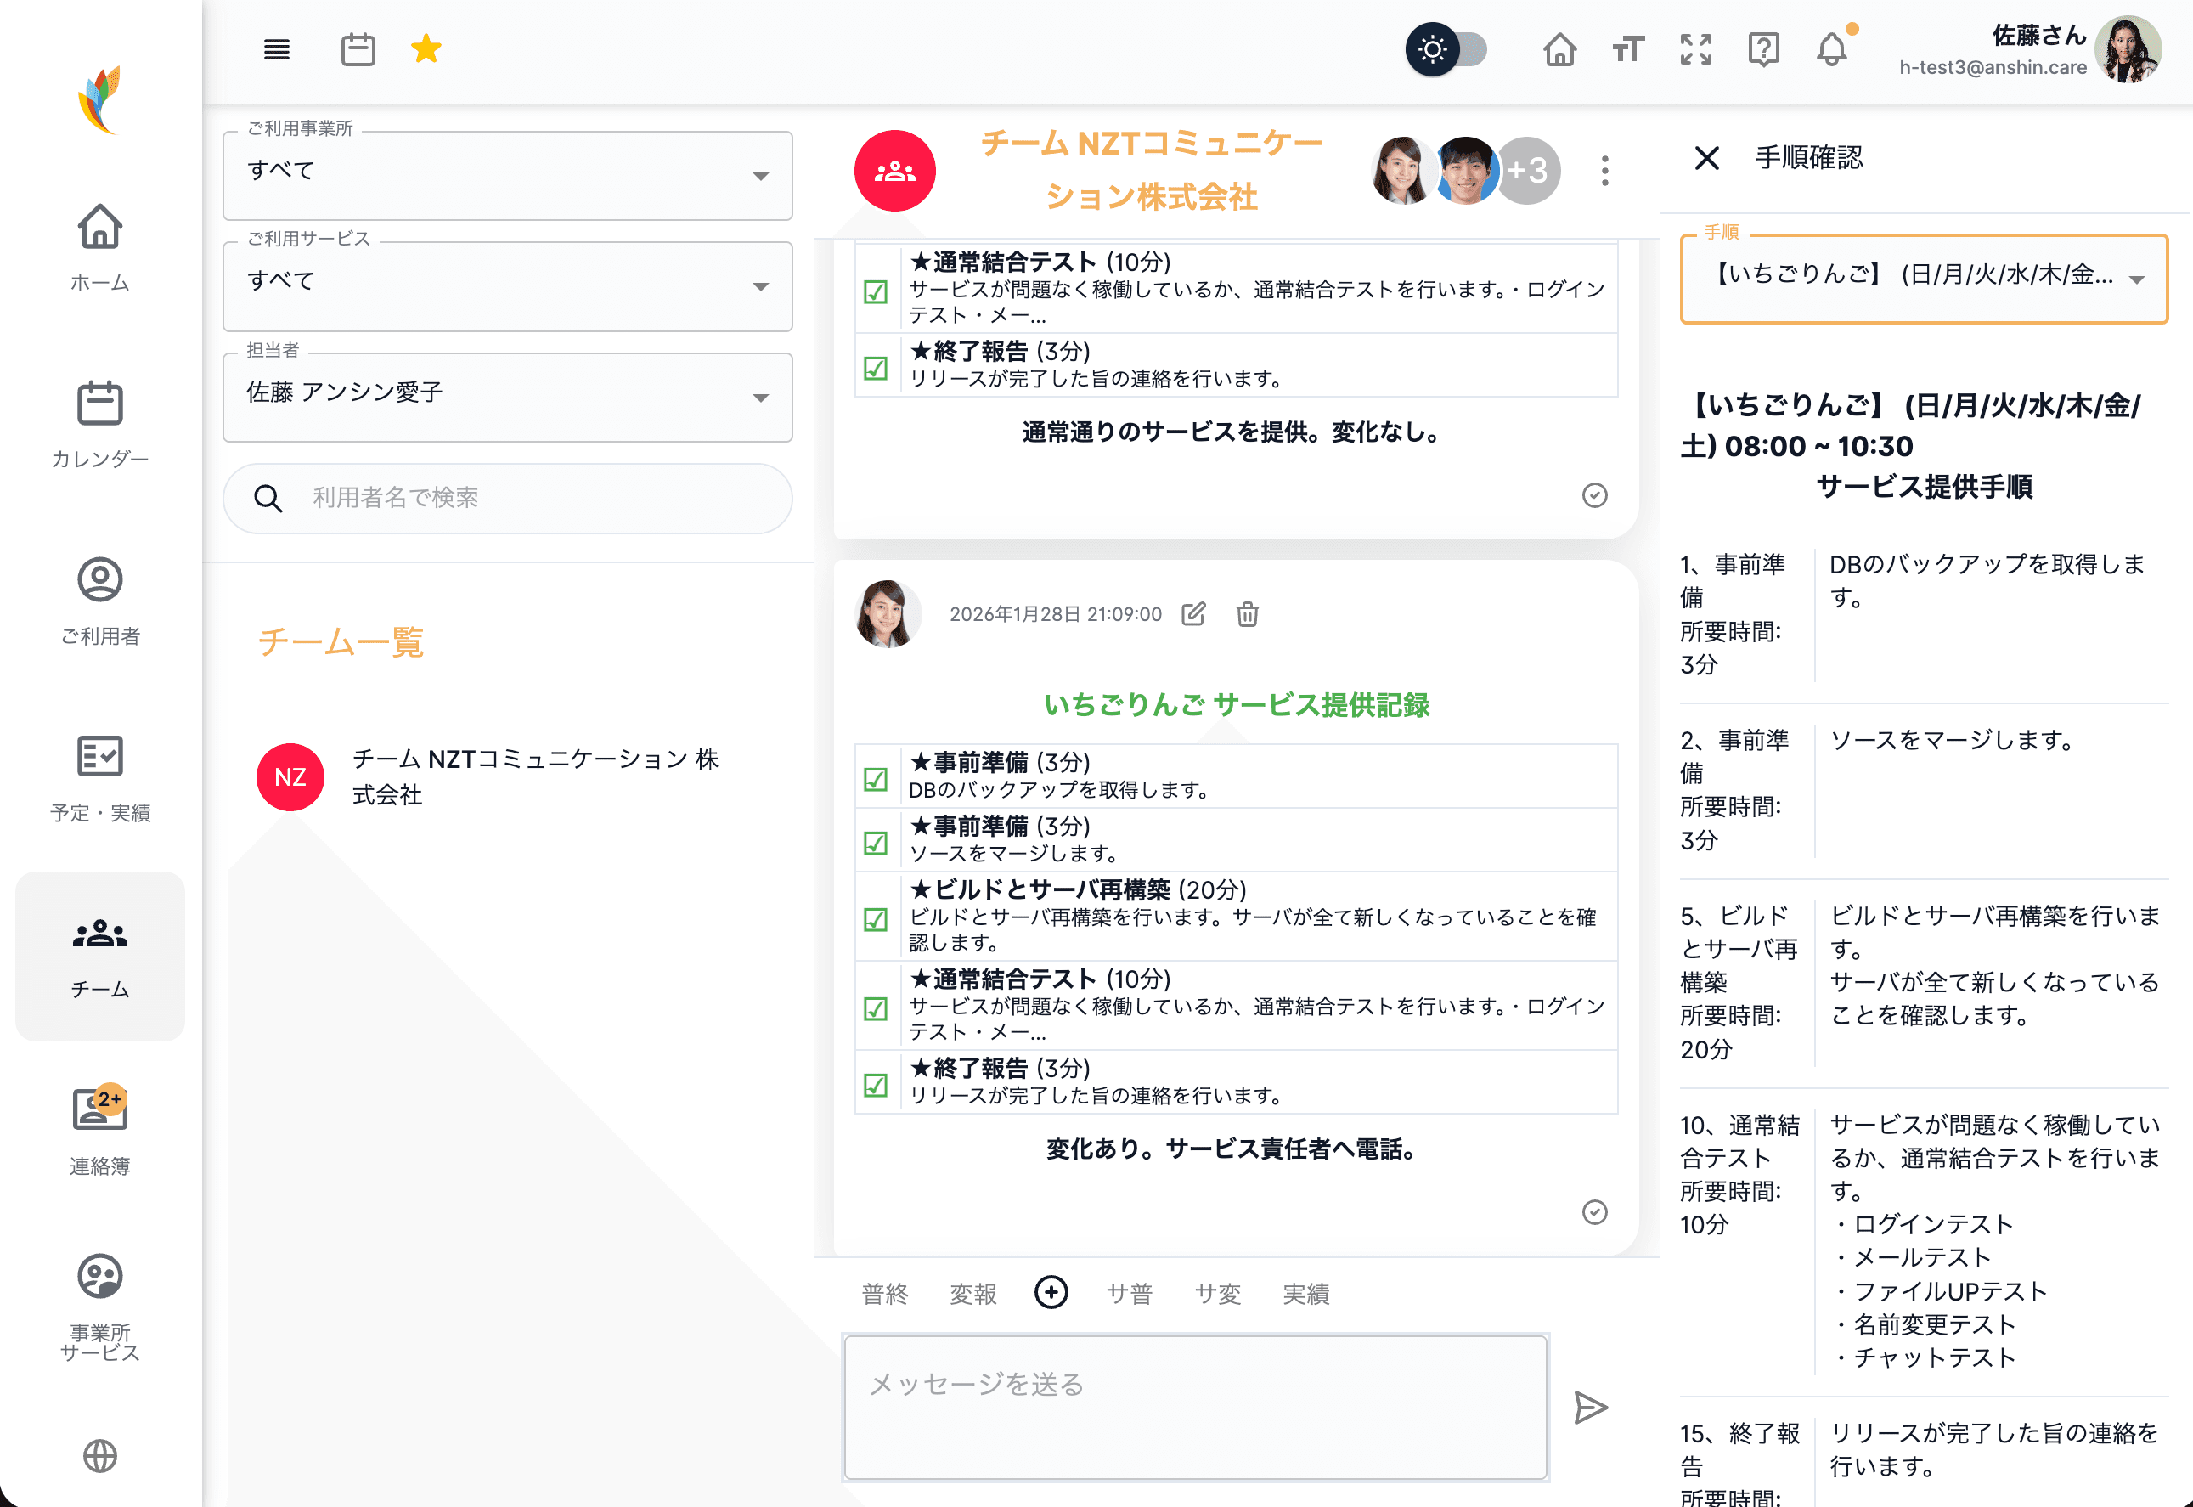Select チーム NZTコミュニケーション 株式会社 in team list

[x=507, y=776]
